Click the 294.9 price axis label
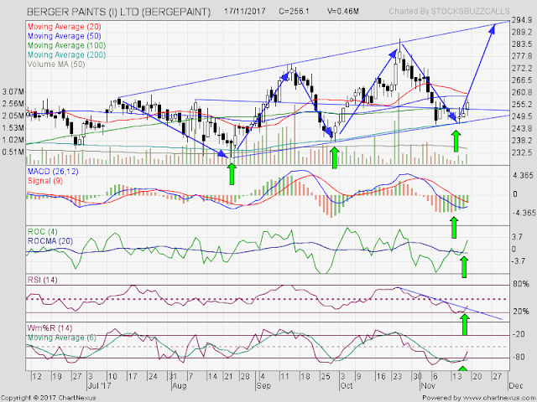This screenshot has height=402, width=537. (x=522, y=20)
